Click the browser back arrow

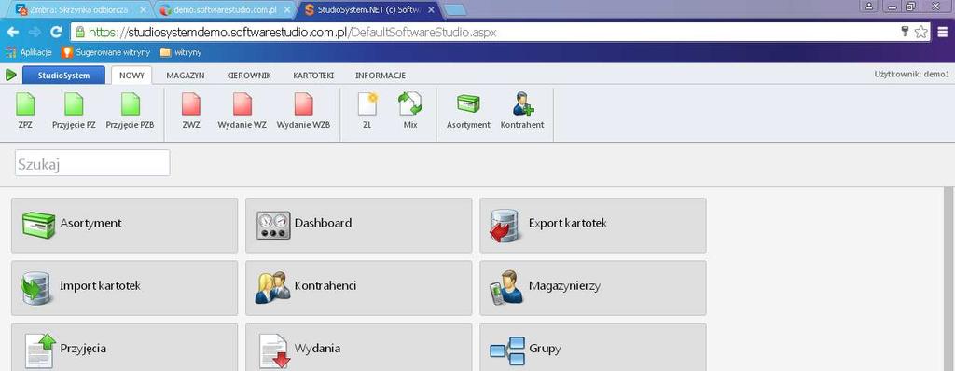click(x=13, y=33)
